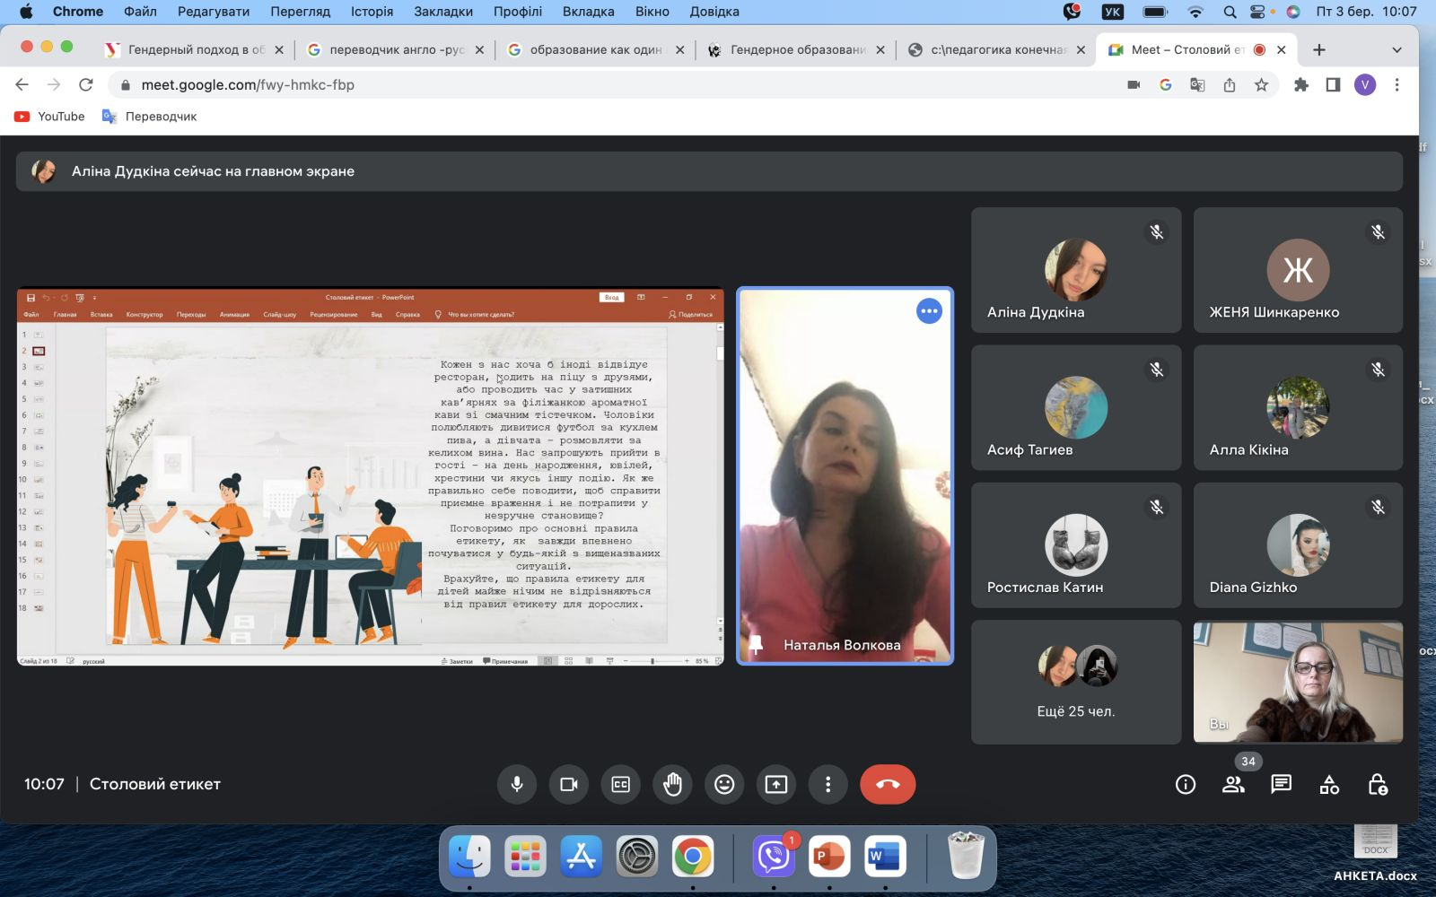
Task: Open camera permission icon in address bar
Action: click(1134, 84)
